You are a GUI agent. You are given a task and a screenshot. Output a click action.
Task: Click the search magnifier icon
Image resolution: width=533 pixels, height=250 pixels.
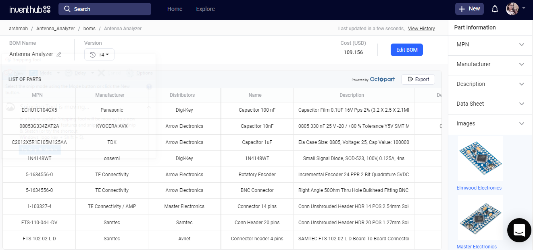click(x=67, y=9)
